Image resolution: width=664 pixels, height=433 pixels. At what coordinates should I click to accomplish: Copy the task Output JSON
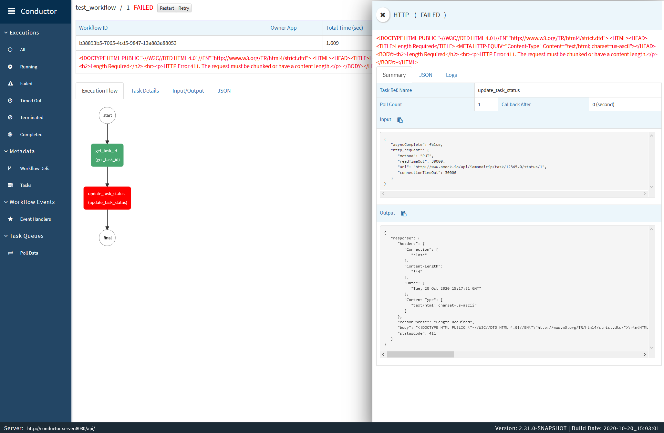pos(404,213)
